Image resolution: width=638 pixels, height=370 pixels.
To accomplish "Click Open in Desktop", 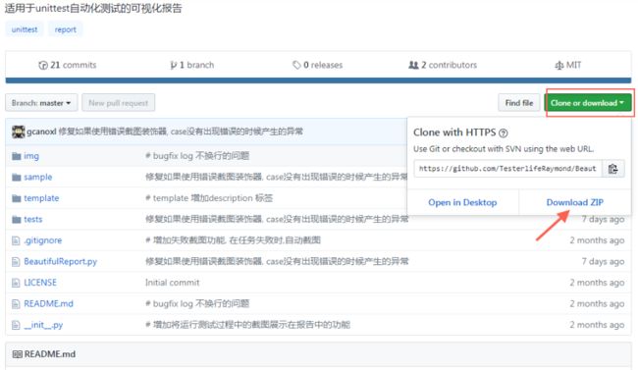I will (x=462, y=202).
